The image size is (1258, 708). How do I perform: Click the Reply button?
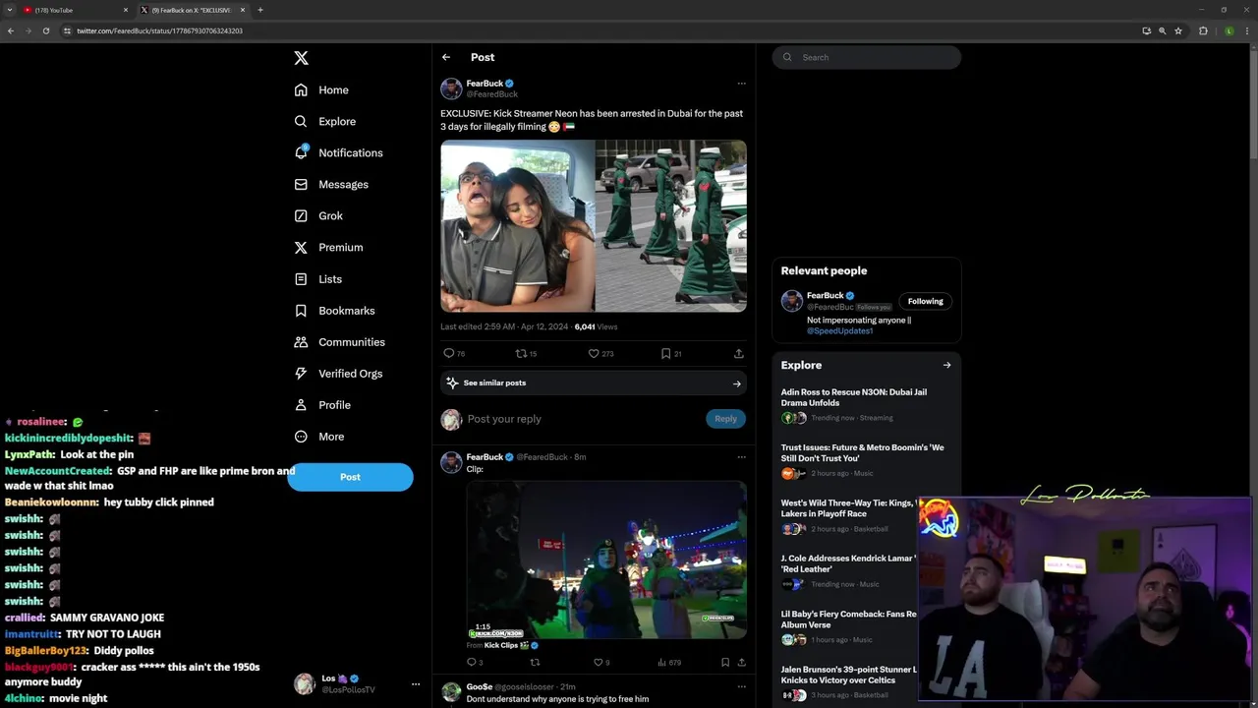click(725, 419)
